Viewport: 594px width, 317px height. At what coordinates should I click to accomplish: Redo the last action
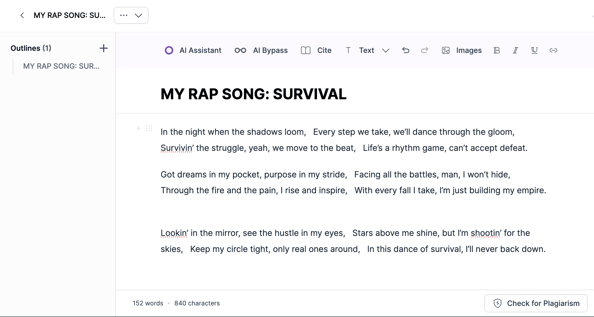click(425, 50)
